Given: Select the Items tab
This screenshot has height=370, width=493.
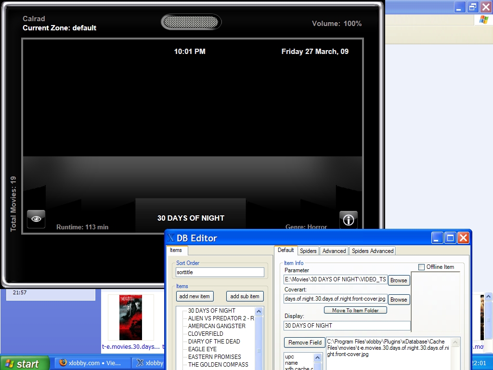Looking at the screenshot, I should click(176, 250).
